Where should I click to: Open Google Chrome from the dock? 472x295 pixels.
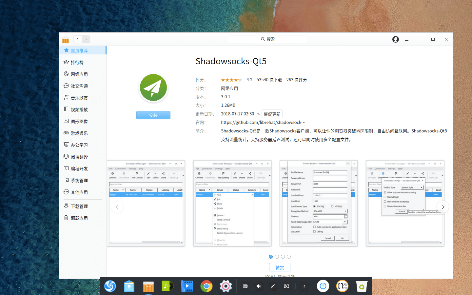point(206,286)
